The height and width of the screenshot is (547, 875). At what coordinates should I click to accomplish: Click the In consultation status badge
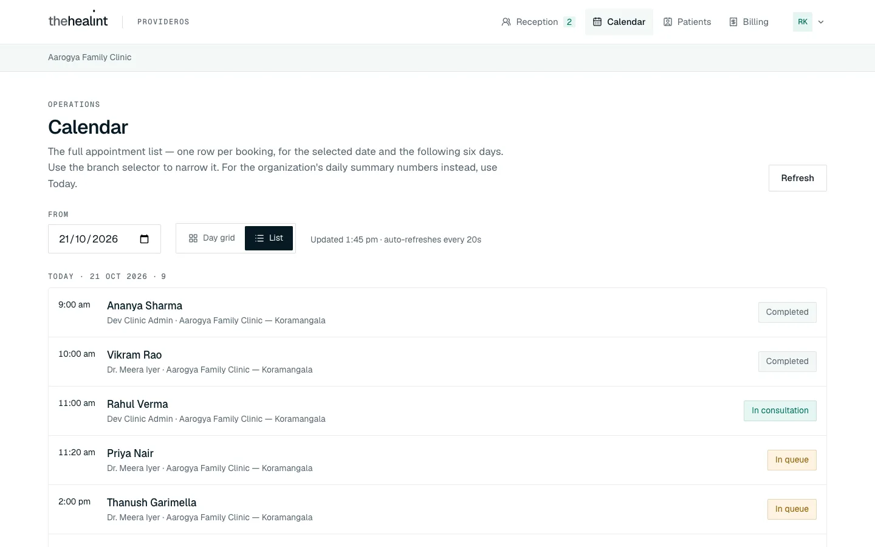(x=780, y=411)
